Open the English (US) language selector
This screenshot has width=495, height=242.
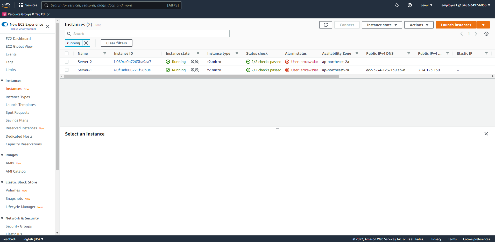click(33, 239)
